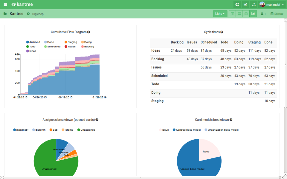Screen dimensions: 287x179
Task: Open the Digicoop organization link
Action: click(38, 14)
